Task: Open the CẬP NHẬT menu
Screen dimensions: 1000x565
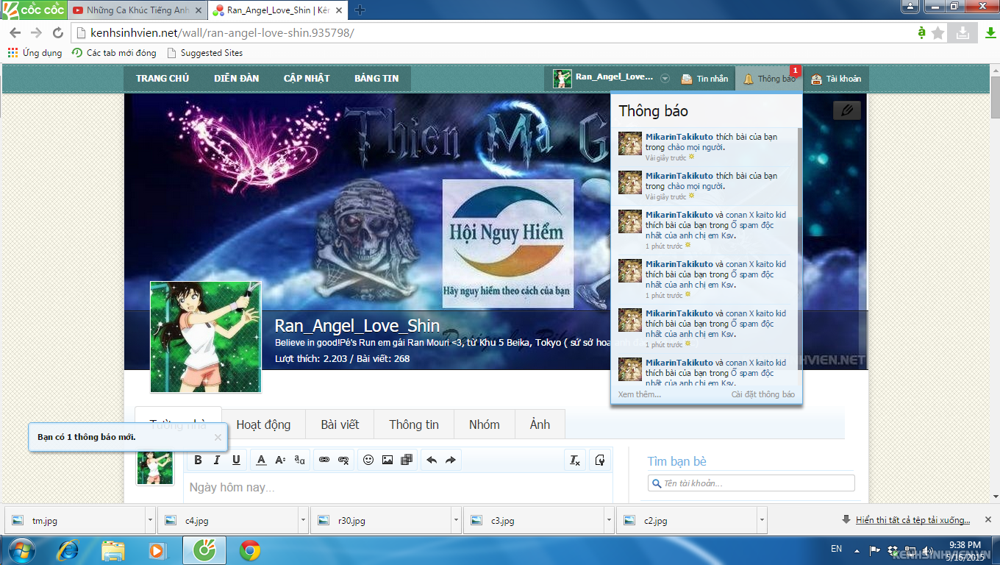Action: click(x=307, y=79)
